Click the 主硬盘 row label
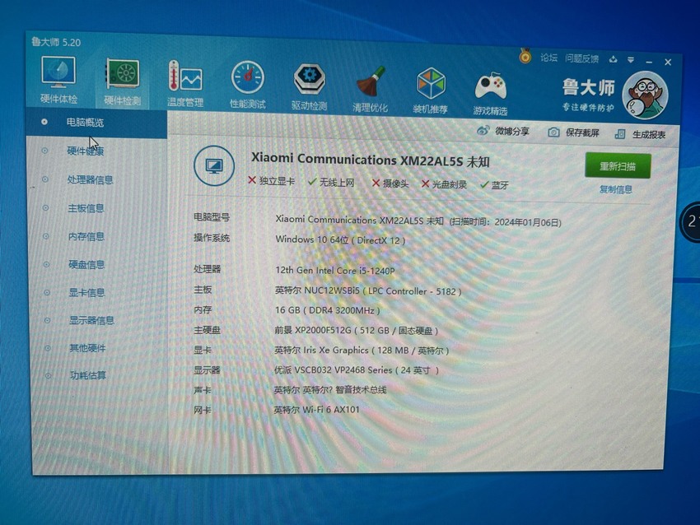The width and height of the screenshot is (700, 525). [x=207, y=330]
